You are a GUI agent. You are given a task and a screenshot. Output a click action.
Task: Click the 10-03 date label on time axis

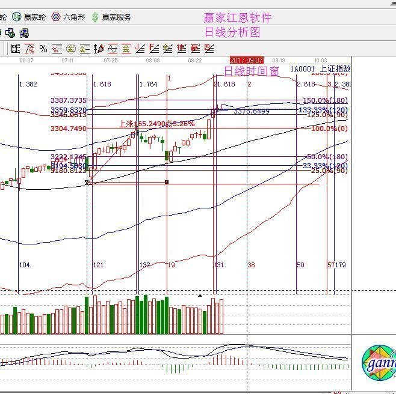tap(321, 61)
